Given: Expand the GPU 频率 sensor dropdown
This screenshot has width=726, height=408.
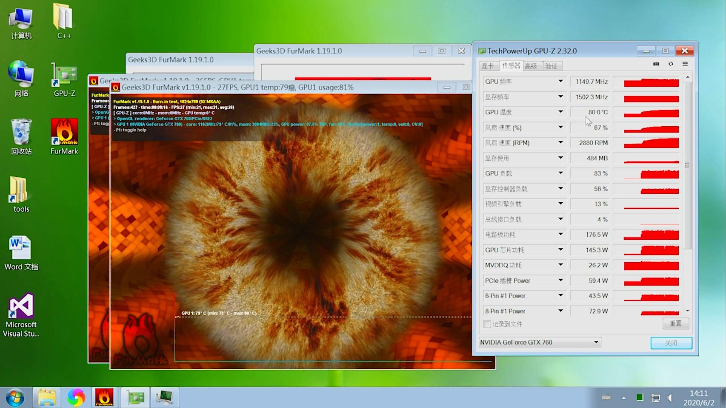Looking at the screenshot, I should [560, 81].
